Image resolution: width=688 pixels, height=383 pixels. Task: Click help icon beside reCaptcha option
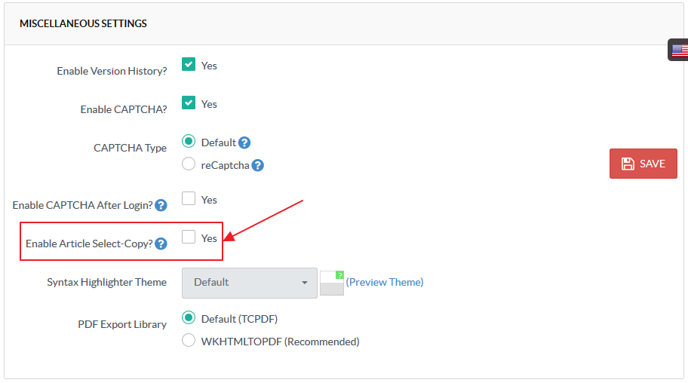pos(258,165)
